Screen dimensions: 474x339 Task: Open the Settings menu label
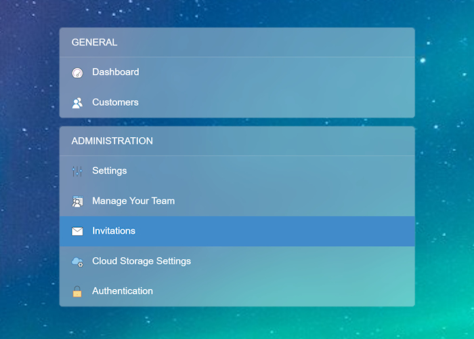110,171
